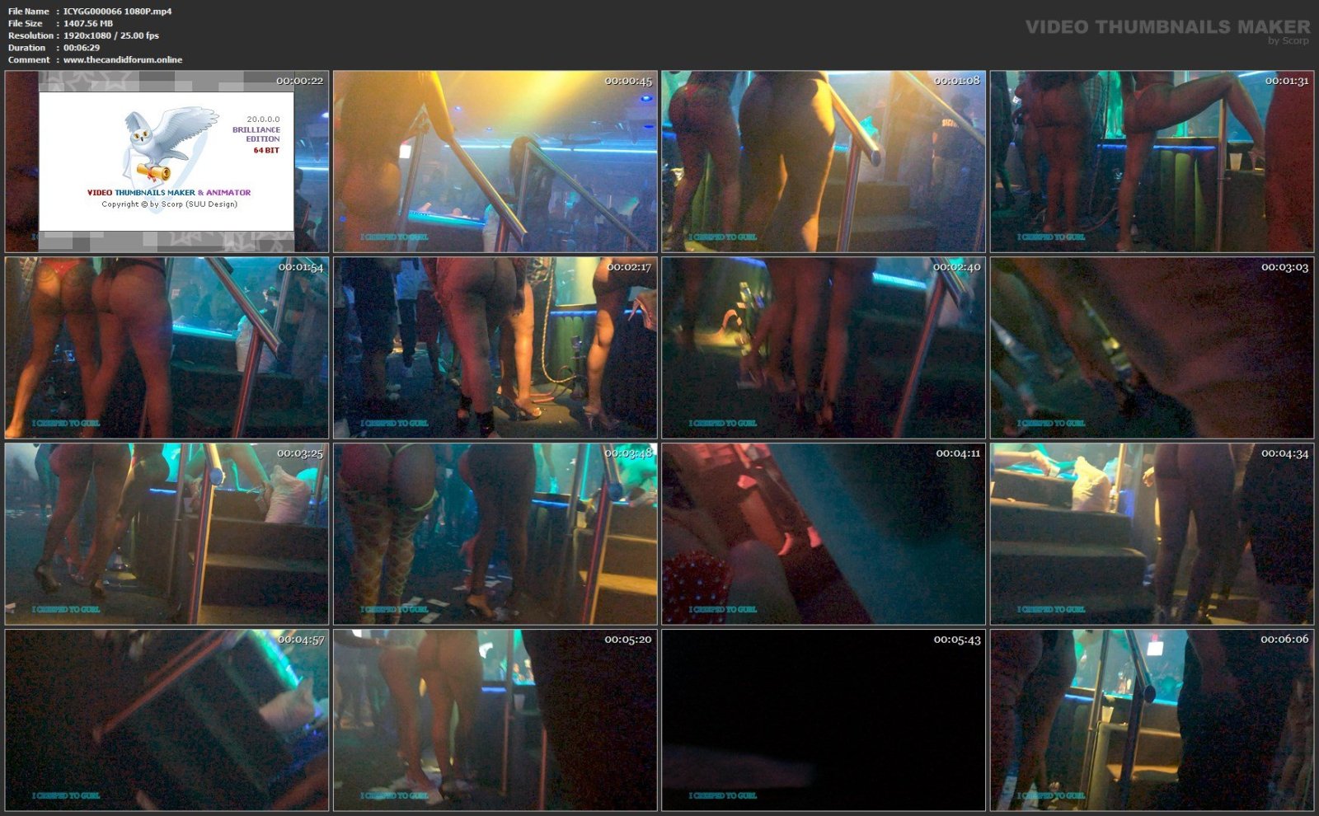Click the thumbnail at timestamp 00:02:17

[x=495, y=348]
